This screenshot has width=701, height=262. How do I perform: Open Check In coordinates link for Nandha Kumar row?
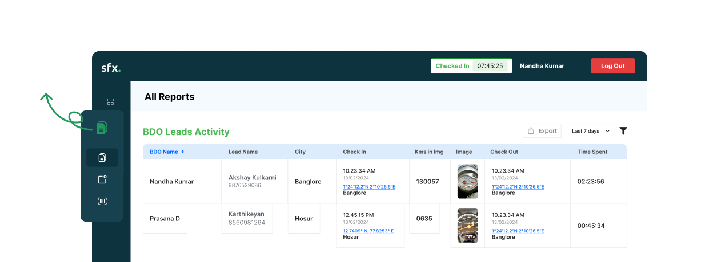369,187
